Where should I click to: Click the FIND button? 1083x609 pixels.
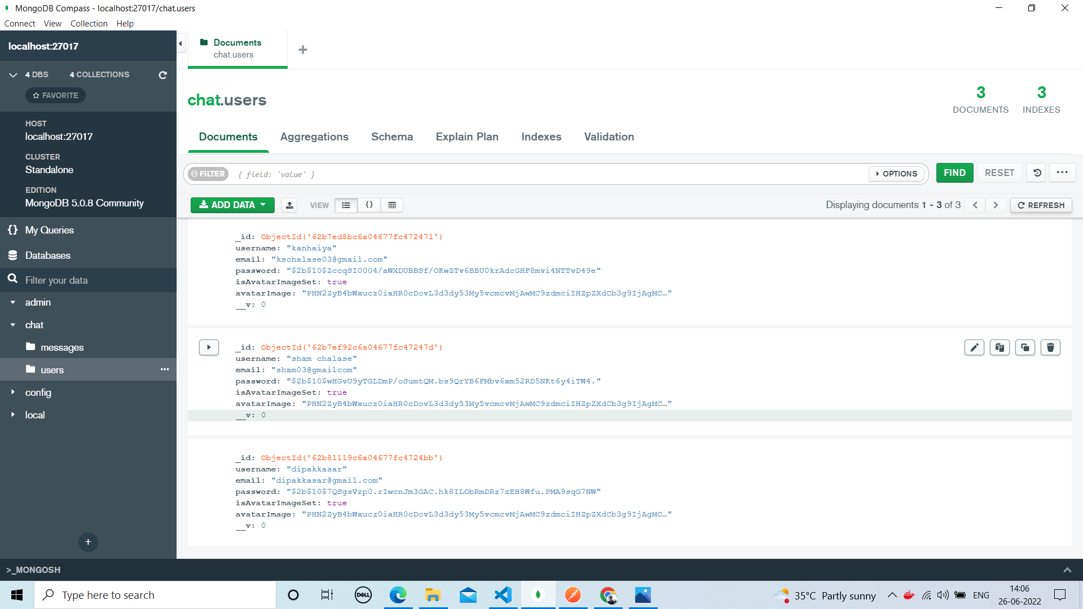tap(954, 173)
